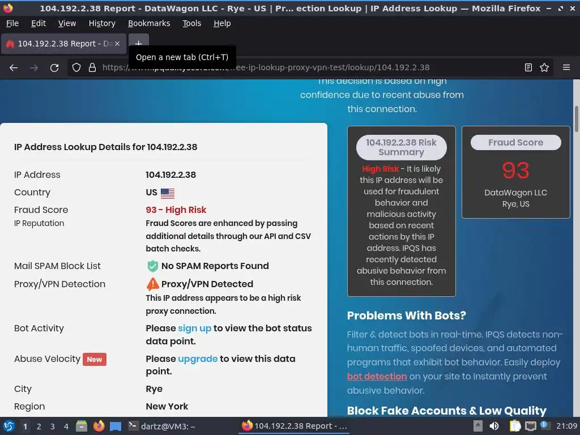
Task: Click the 'New' badge next to Abuse Velocity
Action: point(95,360)
